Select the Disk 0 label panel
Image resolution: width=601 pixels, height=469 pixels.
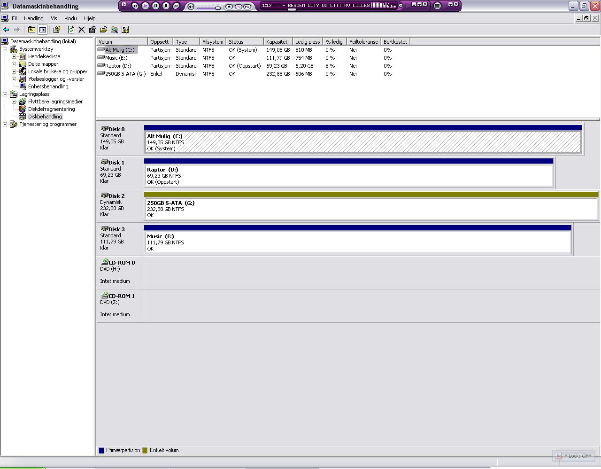(119, 139)
